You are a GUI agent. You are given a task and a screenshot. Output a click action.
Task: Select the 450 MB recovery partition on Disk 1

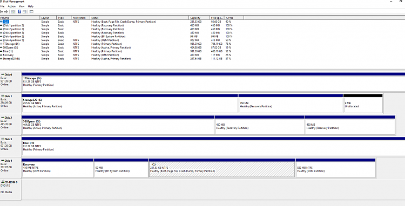[291, 104]
